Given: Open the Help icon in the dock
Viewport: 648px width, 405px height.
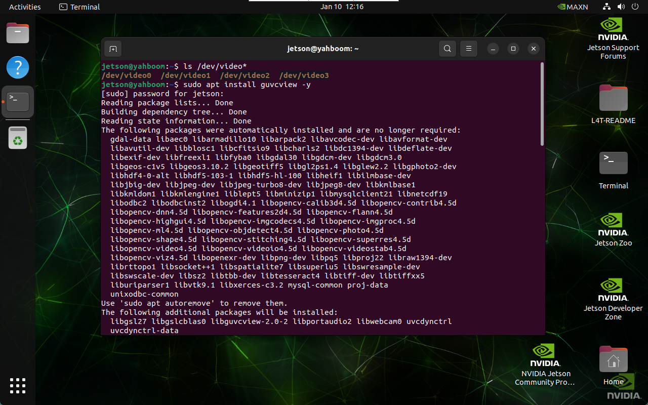Looking at the screenshot, I should pos(18,67).
